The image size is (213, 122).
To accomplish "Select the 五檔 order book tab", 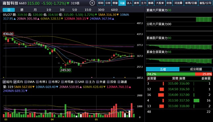I will coord(163,69).
